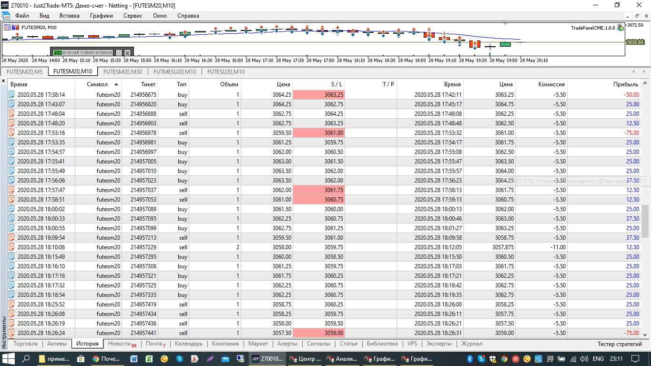Open Windows taskbar search
Screen dimensions: 651x366
tap(27, 358)
